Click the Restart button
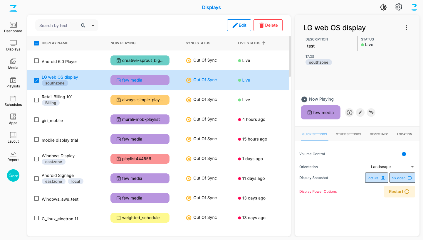423x240 pixels. click(399, 192)
